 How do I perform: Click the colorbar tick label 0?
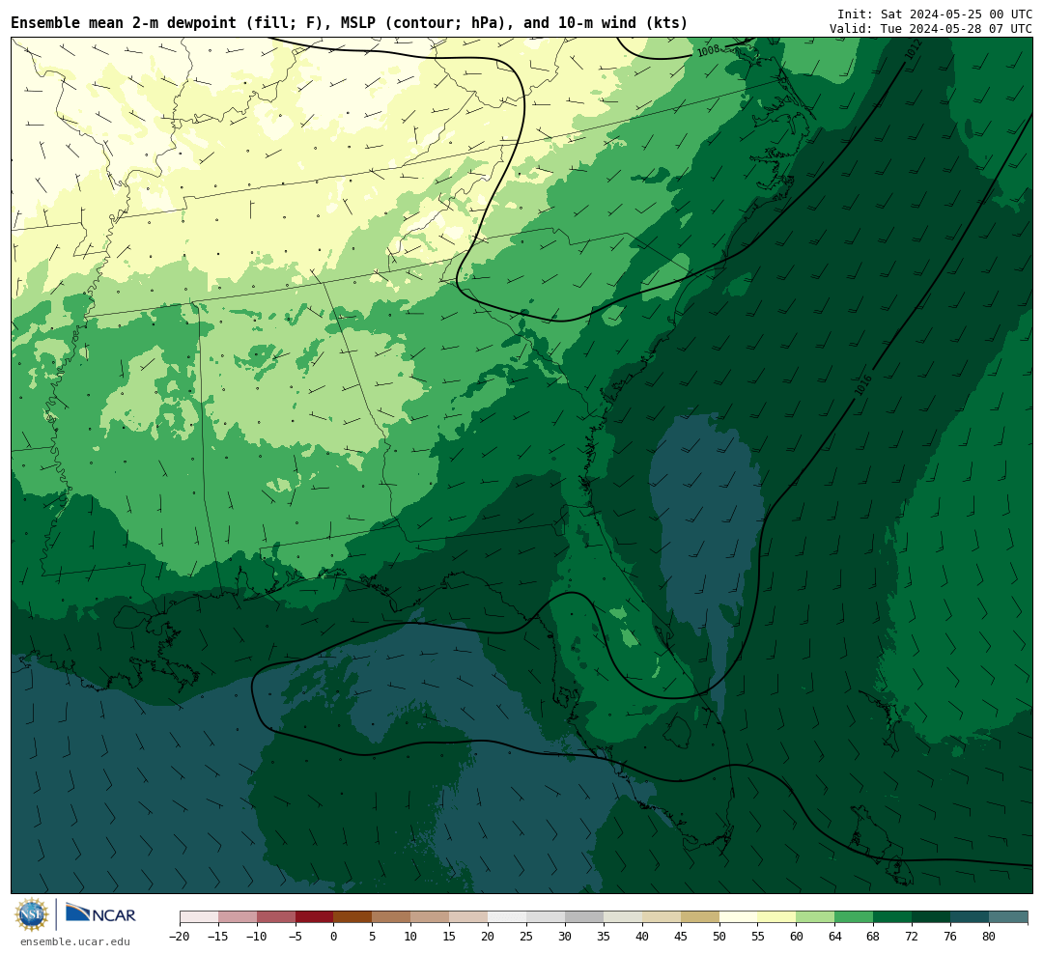tap(334, 936)
